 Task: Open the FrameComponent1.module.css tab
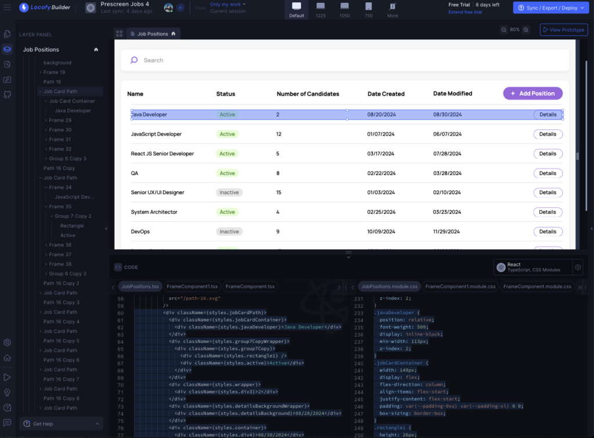pyautogui.click(x=460, y=286)
